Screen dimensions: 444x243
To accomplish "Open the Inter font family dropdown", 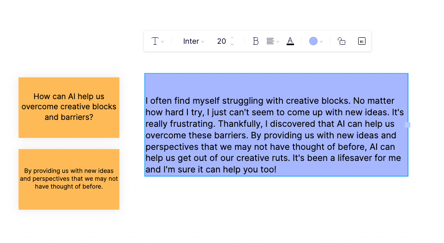I will coord(193,41).
